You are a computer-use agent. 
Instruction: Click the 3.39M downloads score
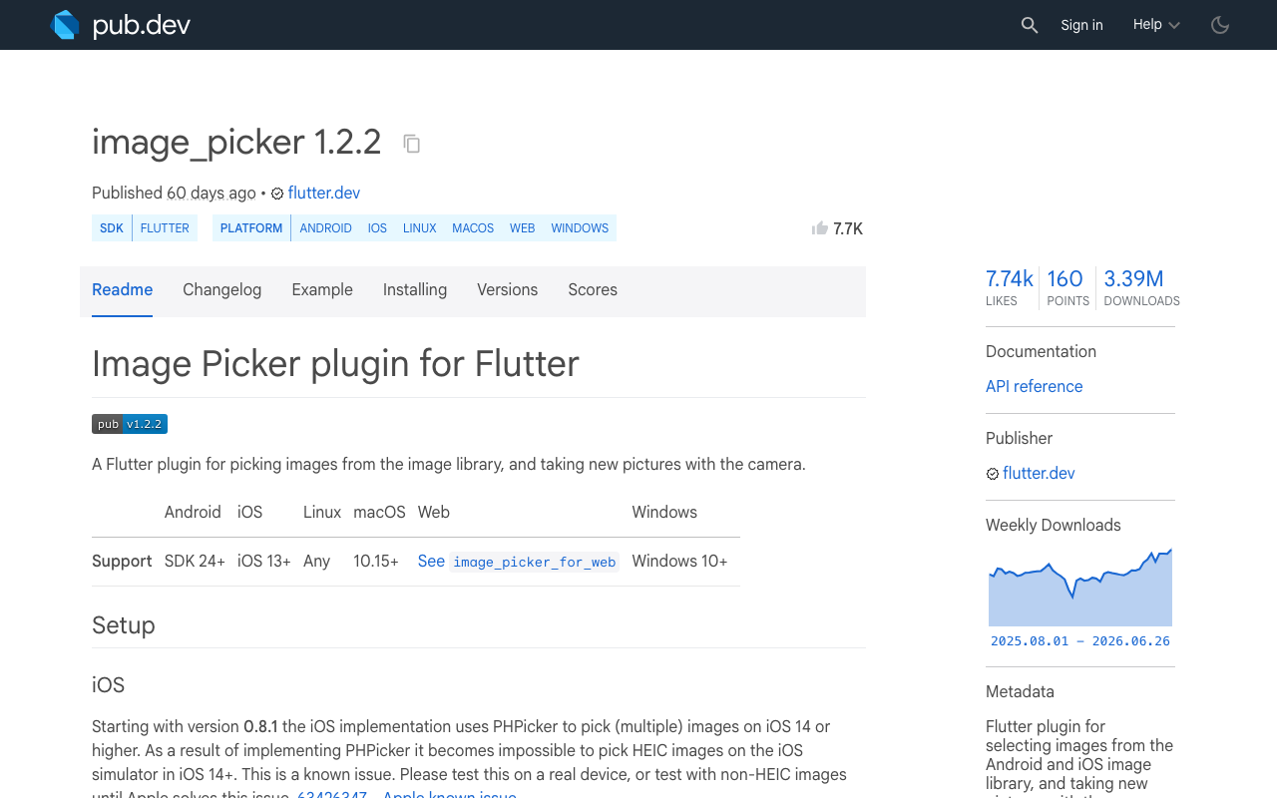click(x=1141, y=287)
